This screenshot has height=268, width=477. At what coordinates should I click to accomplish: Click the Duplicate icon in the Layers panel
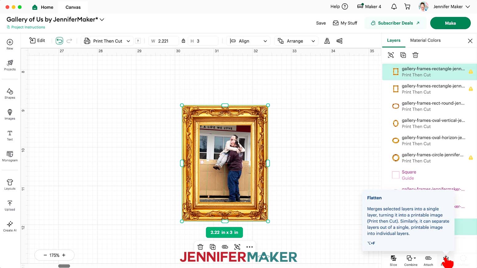403,55
